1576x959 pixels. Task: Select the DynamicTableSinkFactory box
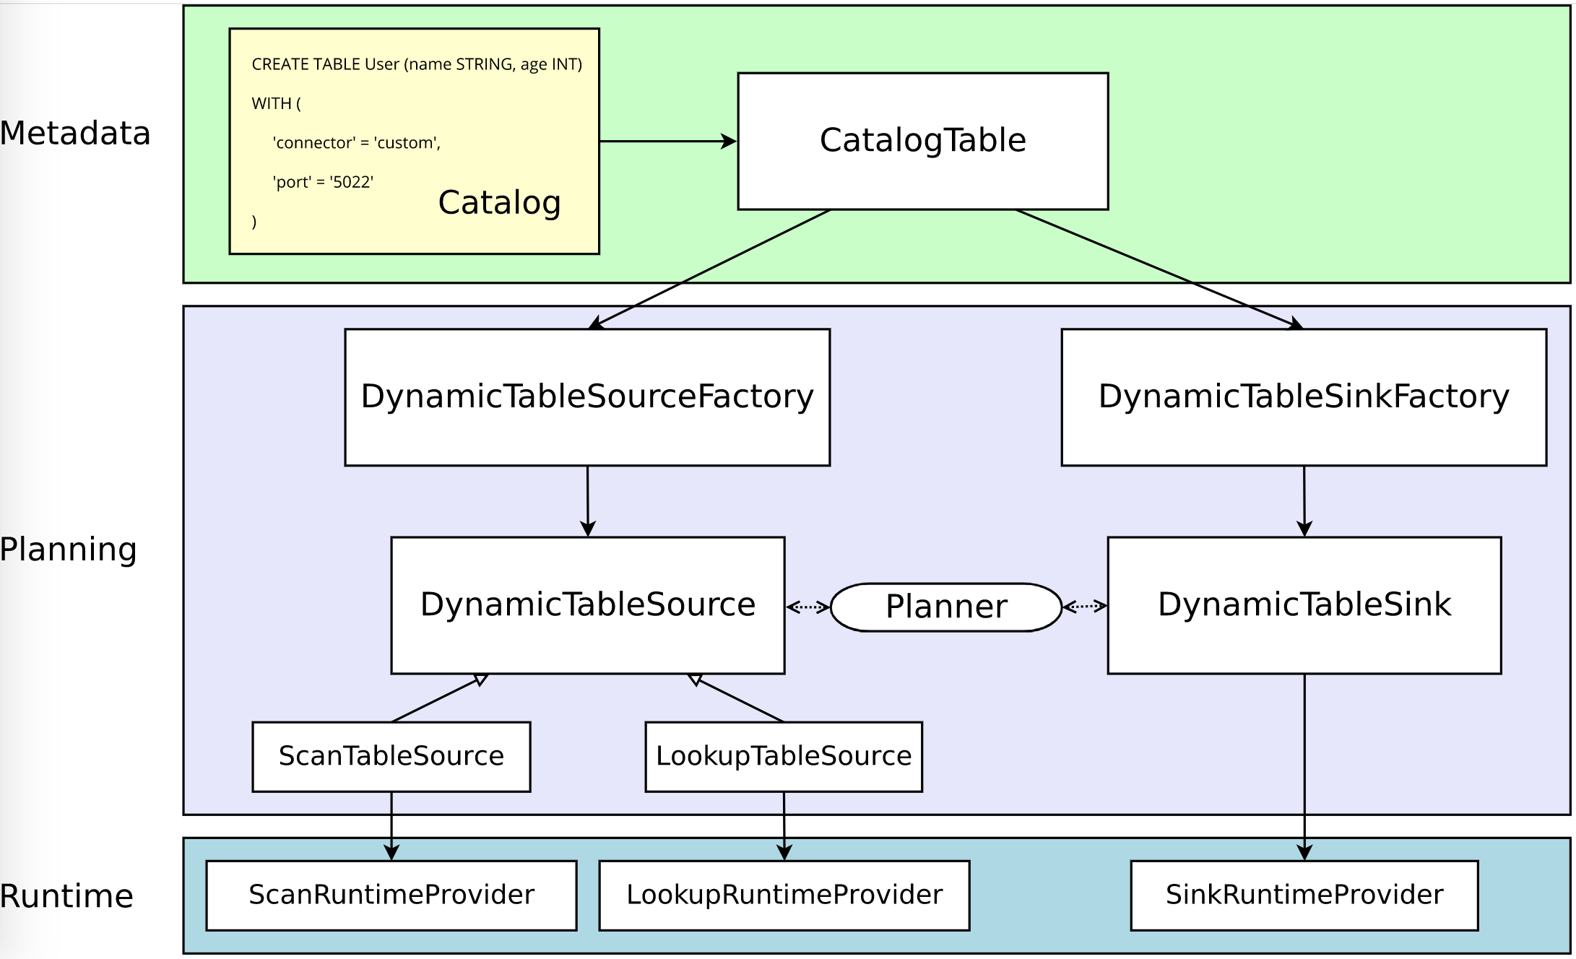1304,397
